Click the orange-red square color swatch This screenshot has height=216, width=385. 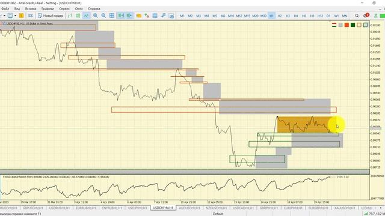pos(346,25)
